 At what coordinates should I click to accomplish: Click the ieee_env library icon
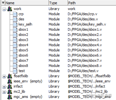coord(10,81)
